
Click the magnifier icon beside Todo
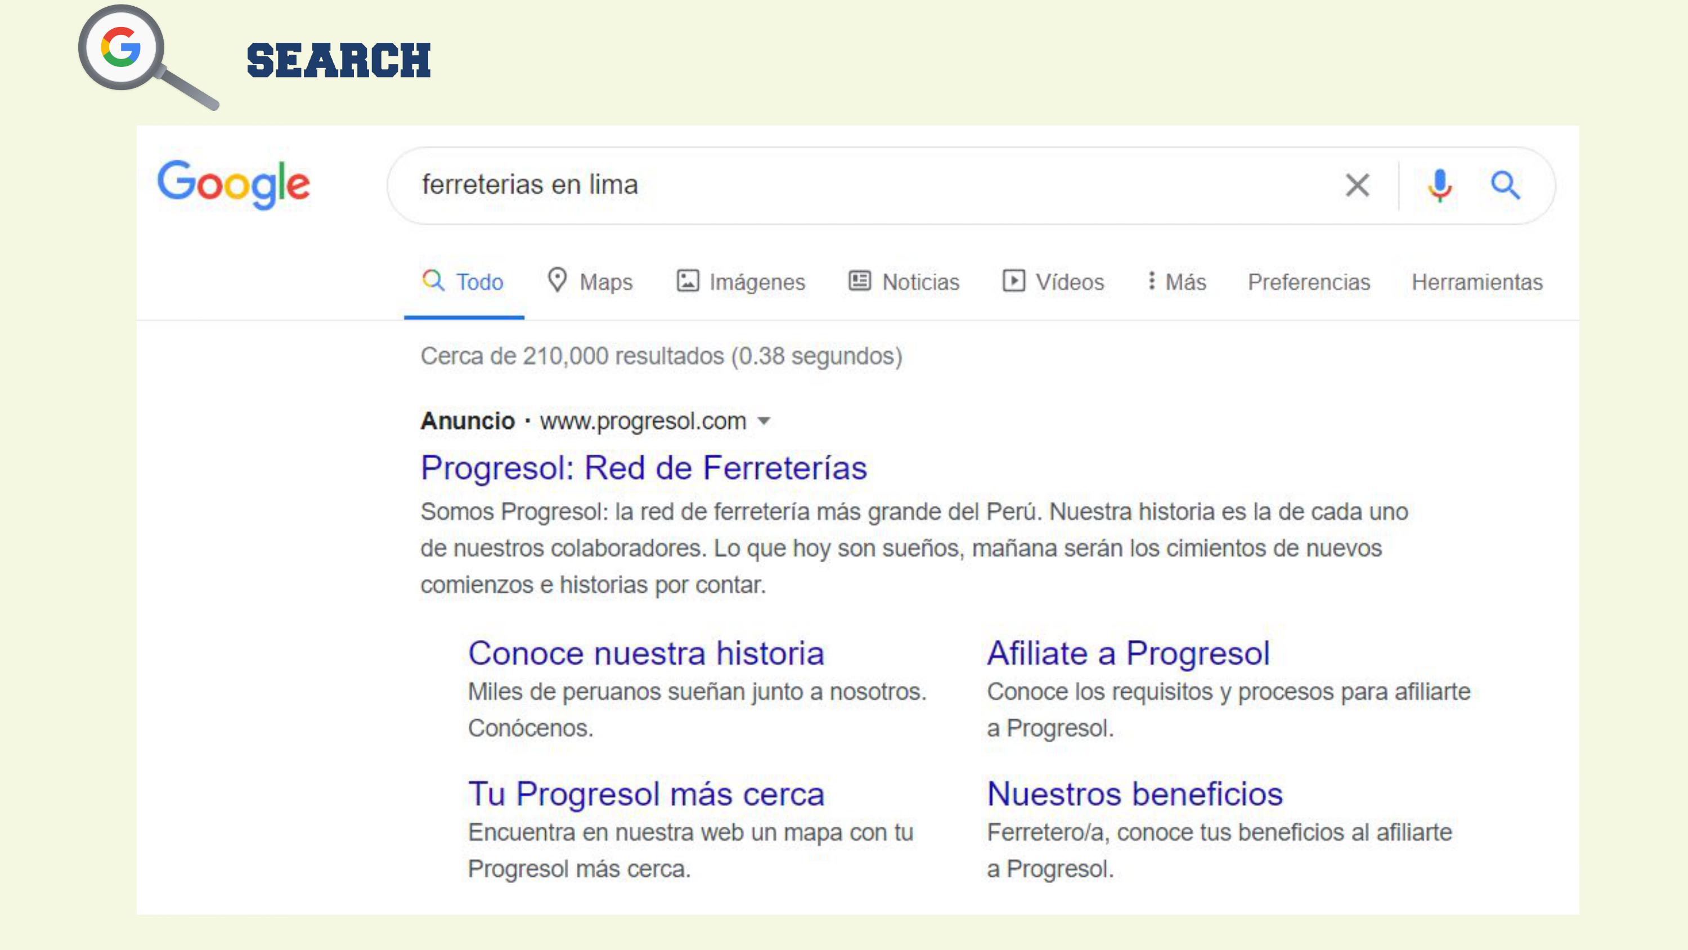[433, 280]
